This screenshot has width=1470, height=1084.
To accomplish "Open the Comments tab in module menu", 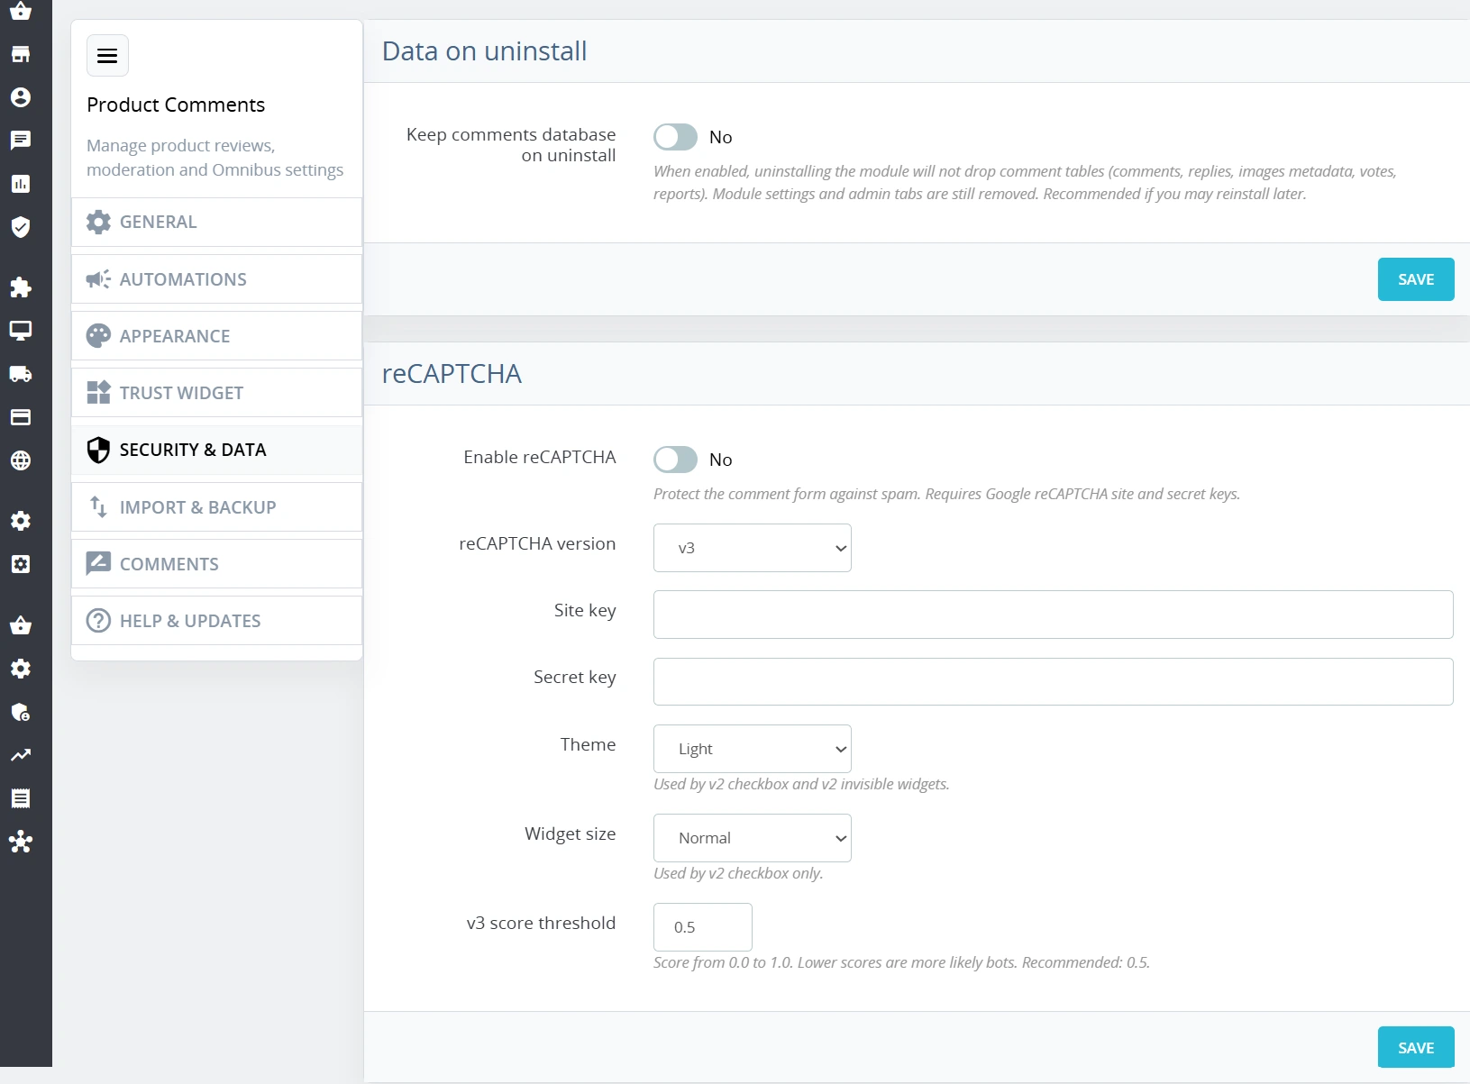I will (216, 564).
